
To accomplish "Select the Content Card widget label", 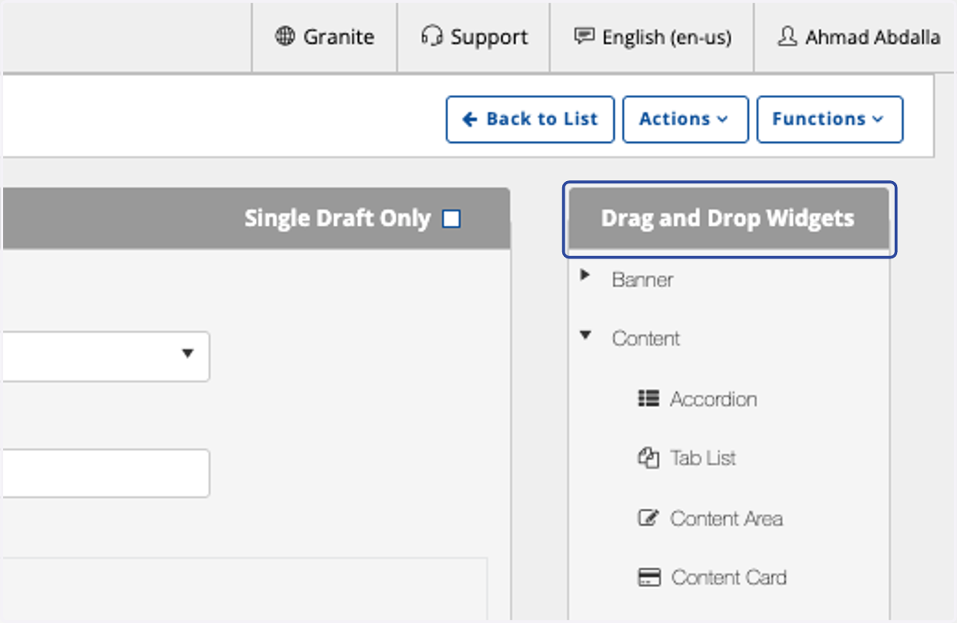I will coord(729,577).
